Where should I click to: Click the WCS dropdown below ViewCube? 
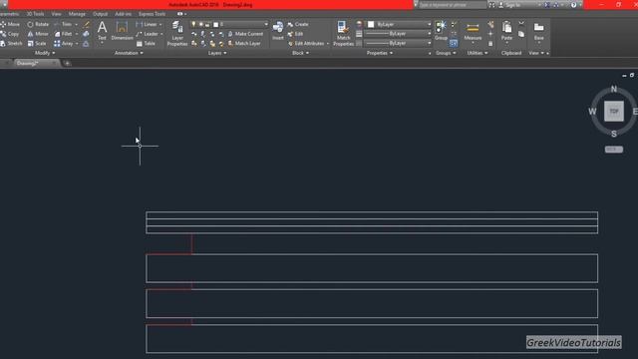click(x=614, y=150)
